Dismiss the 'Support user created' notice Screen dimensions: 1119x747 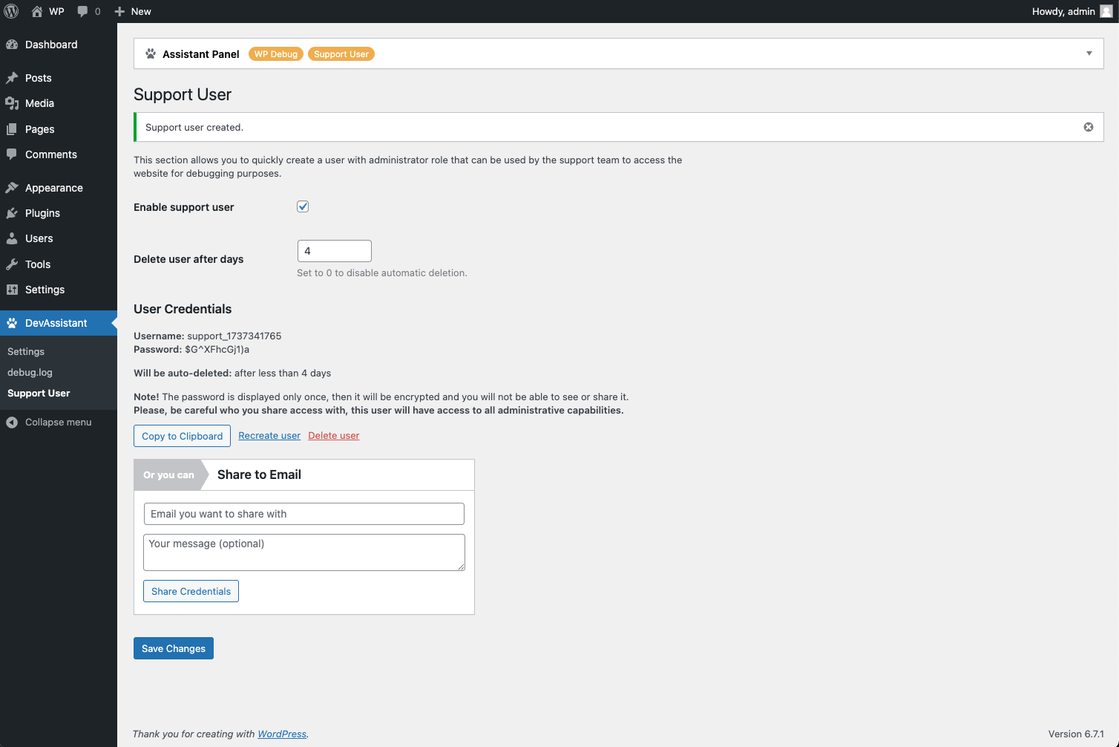click(1089, 127)
